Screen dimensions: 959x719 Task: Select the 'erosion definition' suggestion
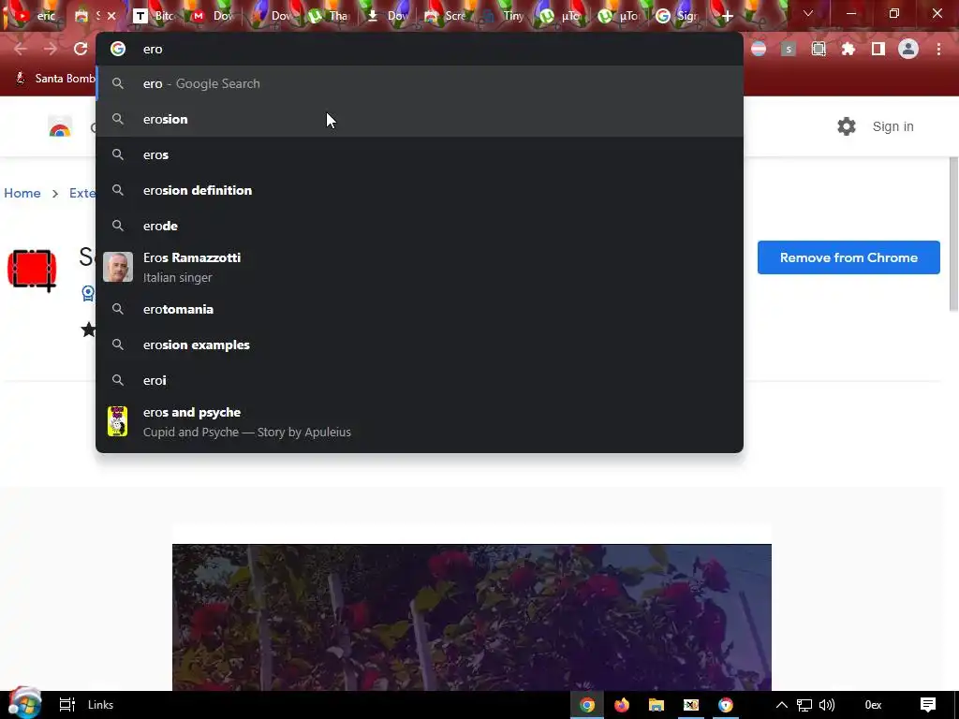(x=420, y=190)
